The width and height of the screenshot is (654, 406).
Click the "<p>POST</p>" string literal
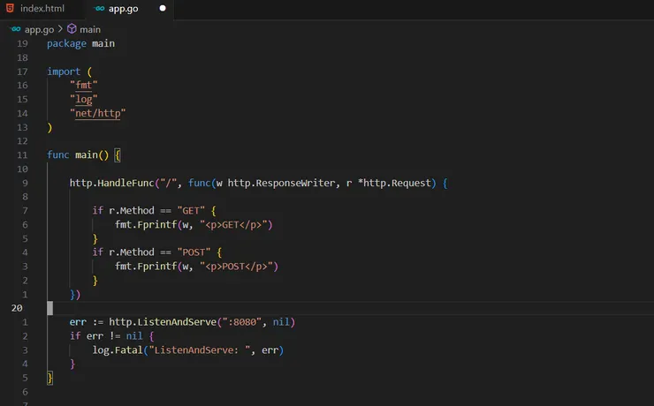coord(239,267)
